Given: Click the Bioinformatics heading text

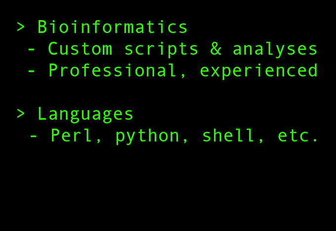Looking at the screenshot, I should tap(113, 27).
